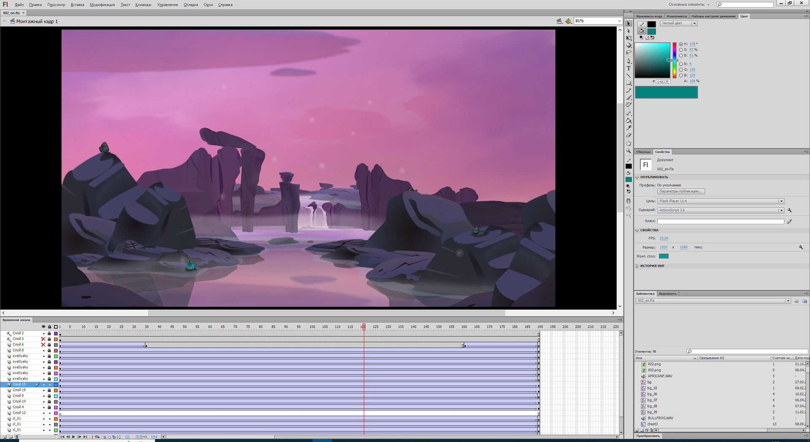Hide the Слой 15 layer

[x=43, y=385]
